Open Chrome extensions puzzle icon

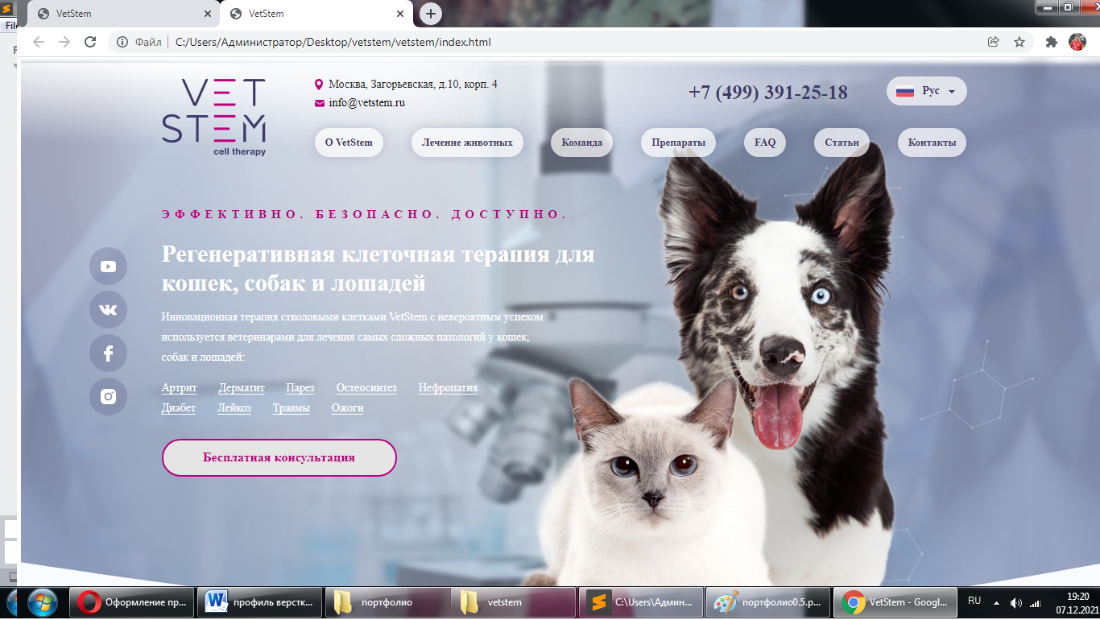tap(1051, 42)
